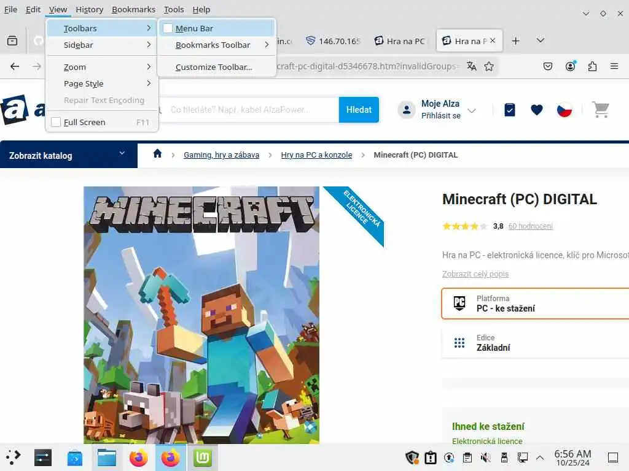Image resolution: width=629 pixels, height=471 pixels.
Task: Click the browser forward arrow
Action: pyautogui.click(x=37, y=66)
